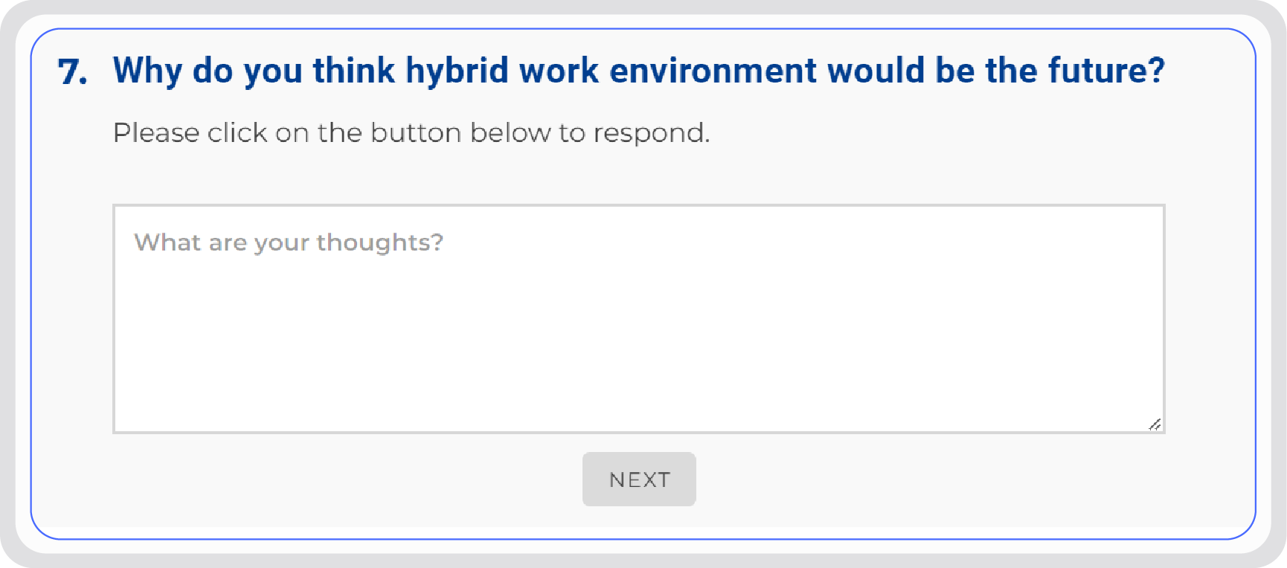1287x568 pixels.
Task: Click the 'Please click on the button' instruction
Action: click(411, 133)
